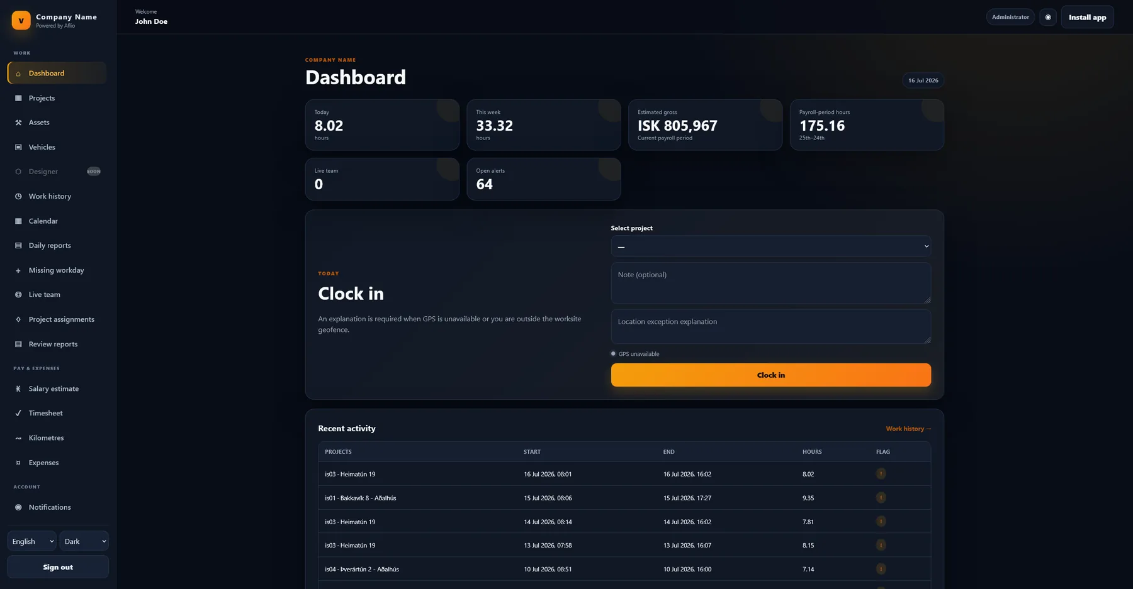
Task: Click the Expenses sidebar icon
Action: coord(18,463)
